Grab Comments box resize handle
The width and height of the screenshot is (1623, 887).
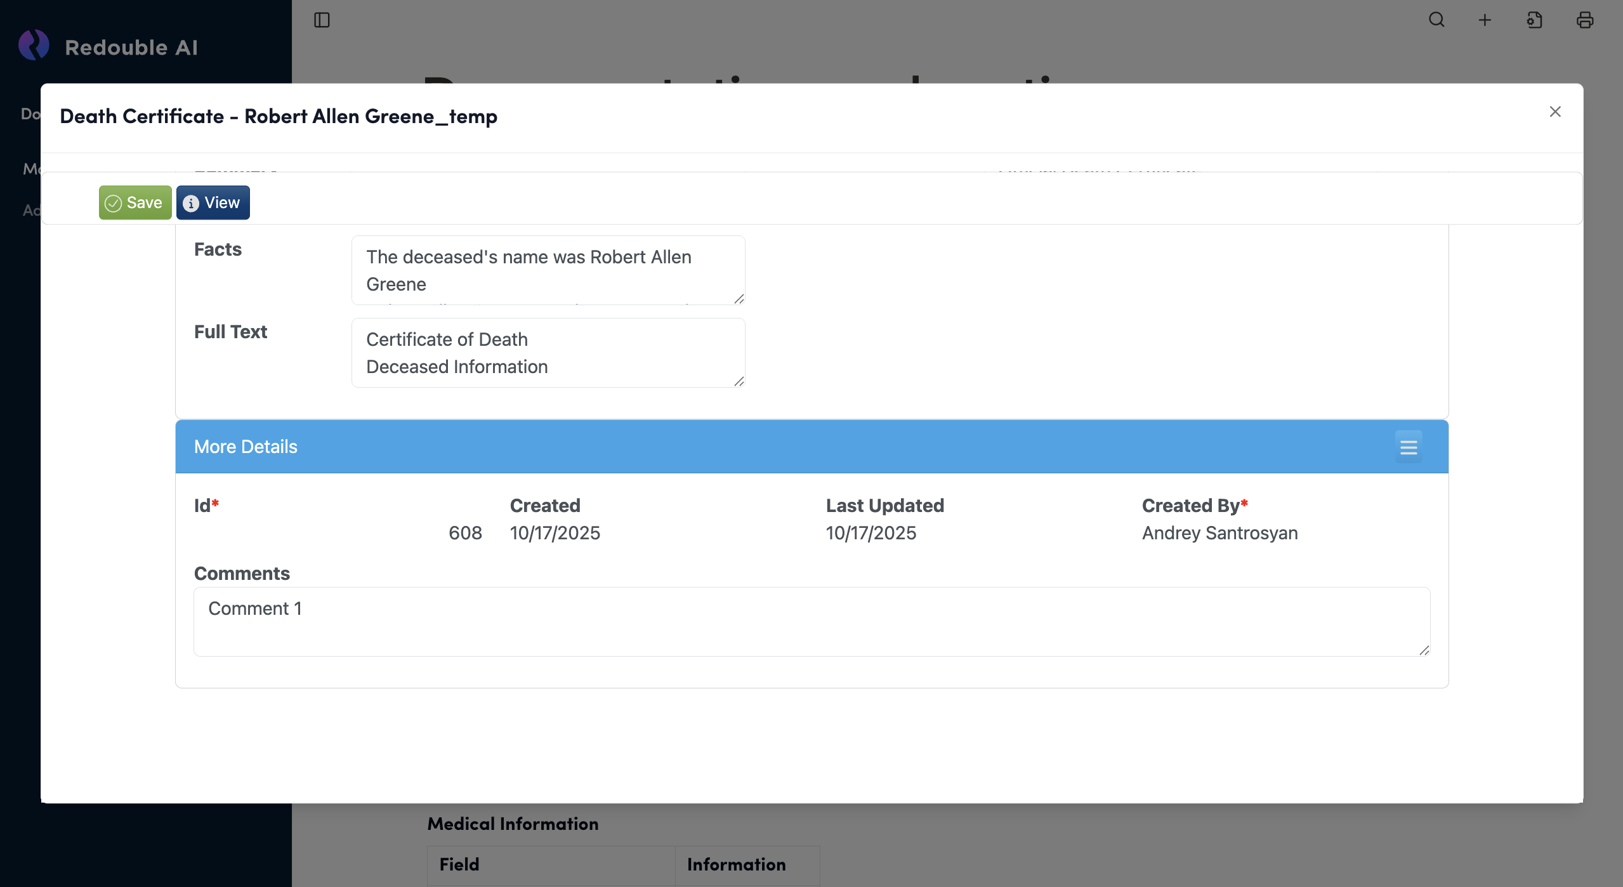tap(1424, 650)
